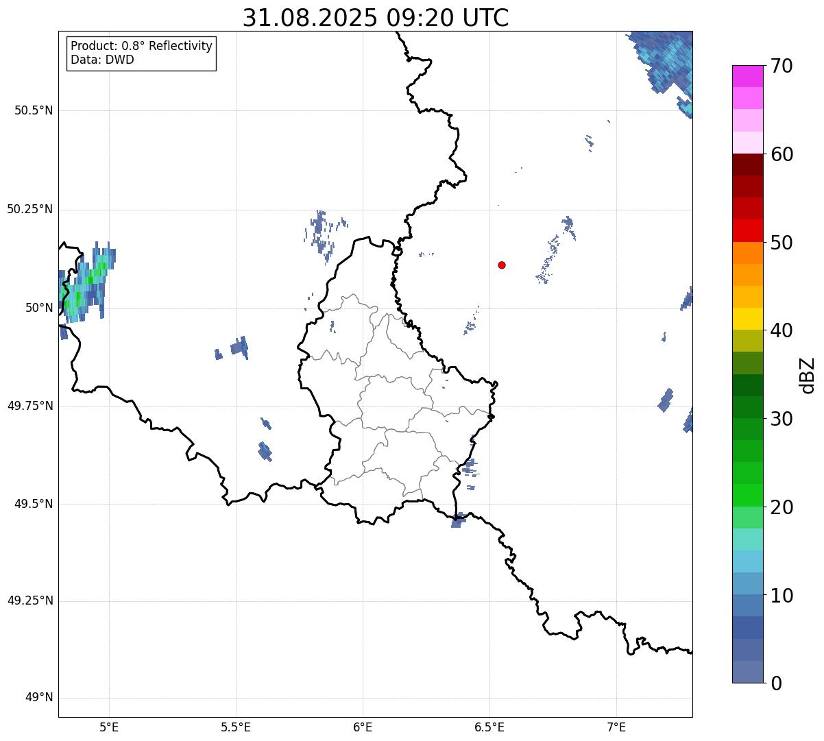Click the dBZ colorbar axis label

(808, 374)
